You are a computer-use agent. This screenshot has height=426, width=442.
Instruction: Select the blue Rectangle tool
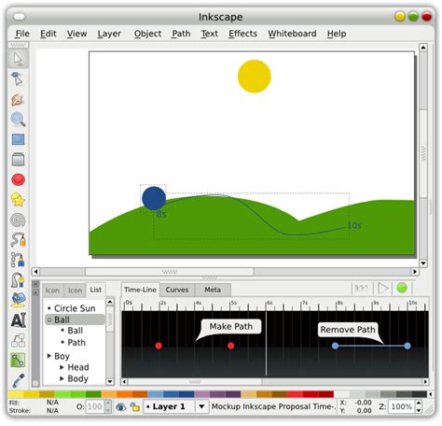tap(18, 139)
